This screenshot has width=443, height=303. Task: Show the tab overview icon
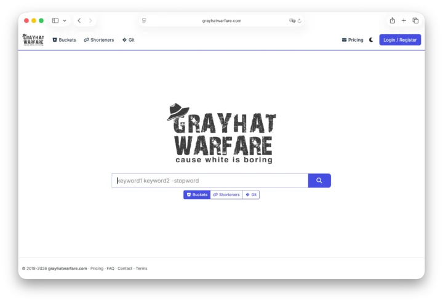[415, 20]
